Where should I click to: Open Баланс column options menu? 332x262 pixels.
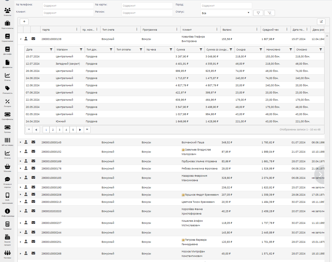click(x=257, y=29)
